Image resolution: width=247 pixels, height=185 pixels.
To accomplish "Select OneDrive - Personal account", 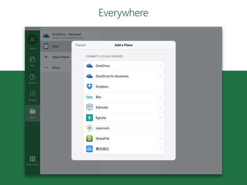I will 70,36.
